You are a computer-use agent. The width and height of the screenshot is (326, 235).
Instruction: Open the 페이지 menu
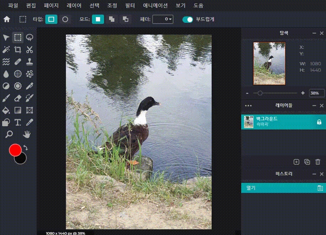tap(51, 6)
